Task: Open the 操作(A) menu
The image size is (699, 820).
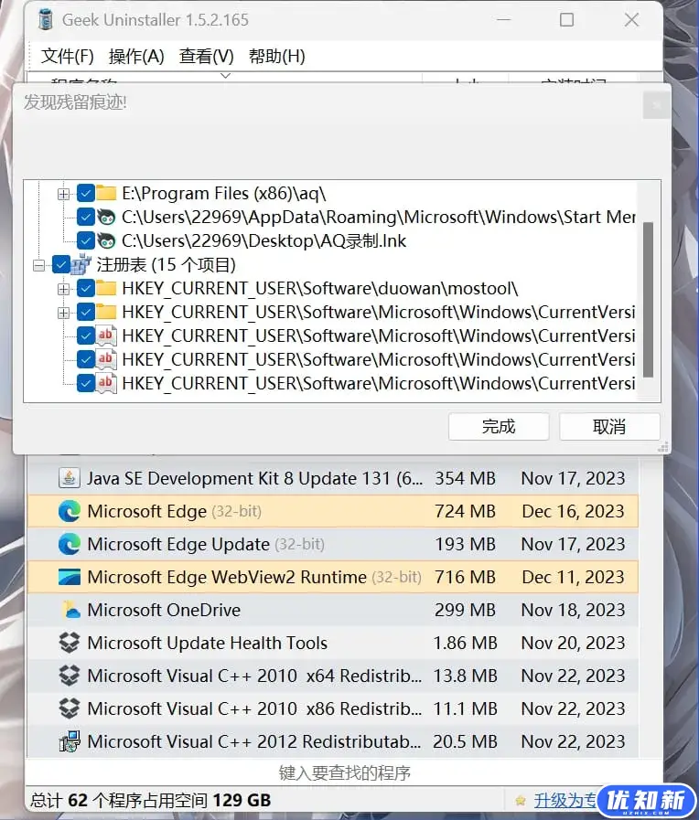Action: [x=136, y=57]
